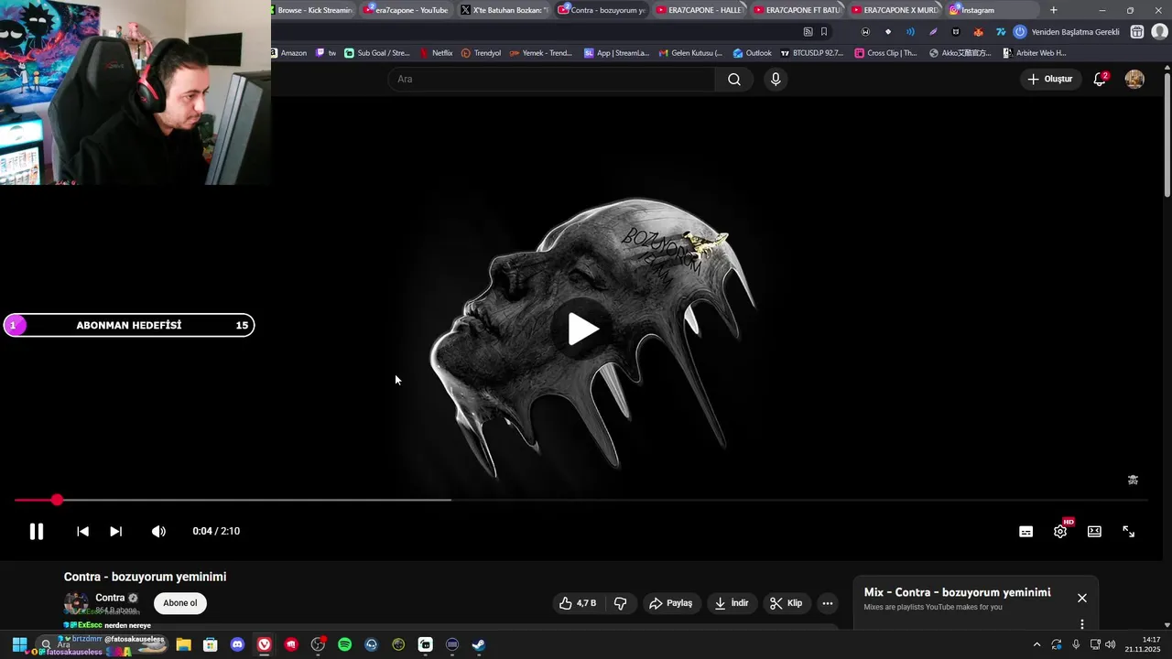Switch the video to fullscreen
Image resolution: width=1172 pixels, height=659 pixels.
click(x=1128, y=531)
